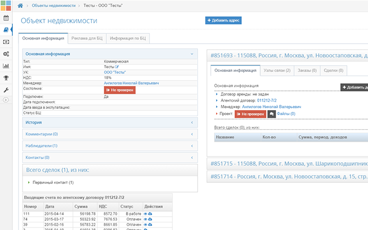Expand the Комментарии (0) section
The width and height of the screenshot is (368, 230).
pos(110,134)
